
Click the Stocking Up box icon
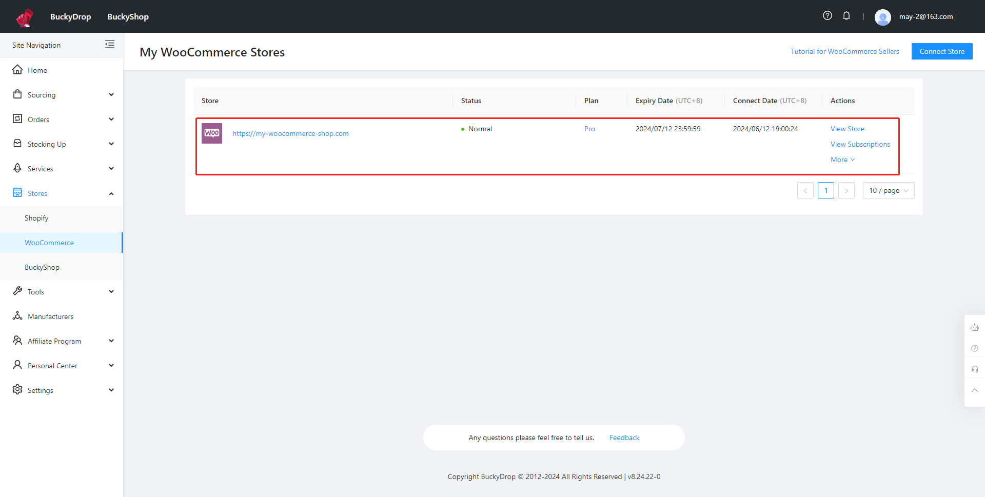[x=17, y=144]
